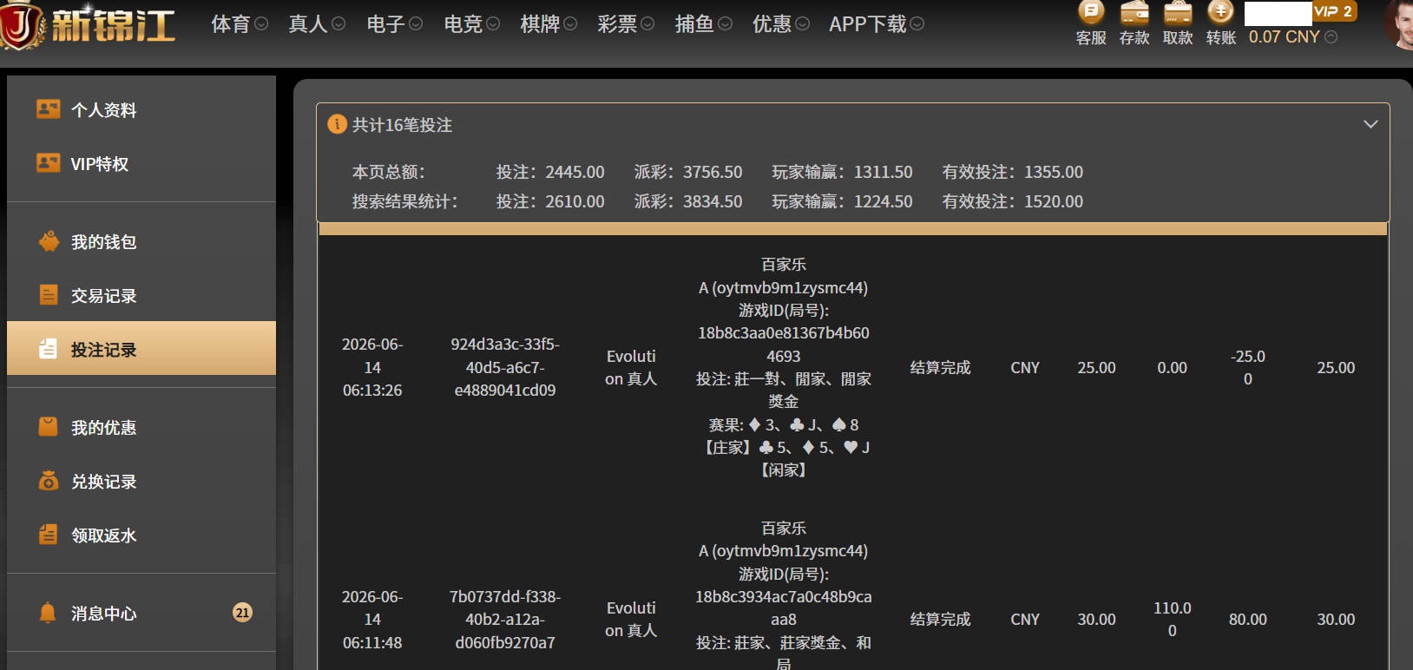
Task: Click order ID starting with 7b0737dd
Action: (x=505, y=620)
